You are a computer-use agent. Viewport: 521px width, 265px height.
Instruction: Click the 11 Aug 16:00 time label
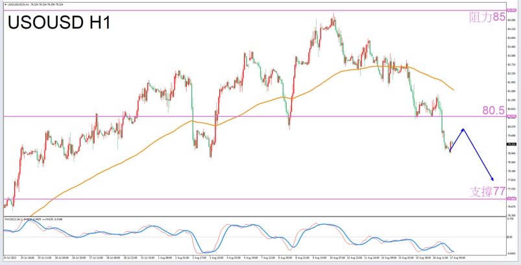point(372,258)
